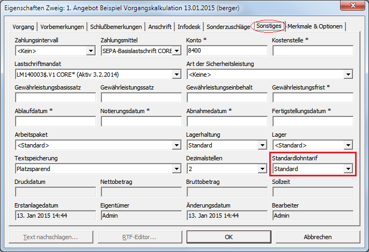Switch to Merkmale & Optionen tab
The image size is (369, 252).
pyautogui.click(x=315, y=27)
